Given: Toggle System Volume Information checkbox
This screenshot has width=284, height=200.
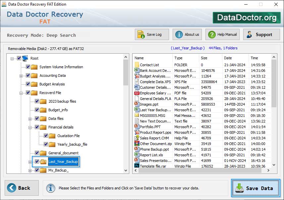Looking at the screenshot, I should pos(28,67).
